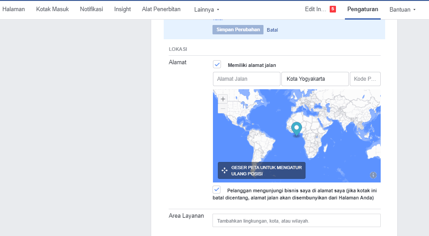
Task: Open the Insight tab
Action: (x=123, y=9)
